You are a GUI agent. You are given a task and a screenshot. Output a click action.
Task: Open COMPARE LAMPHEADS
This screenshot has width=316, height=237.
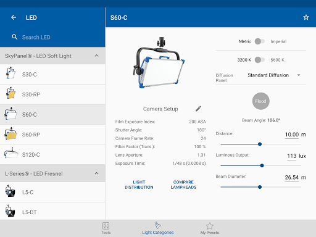pyautogui.click(x=183, y=185)
